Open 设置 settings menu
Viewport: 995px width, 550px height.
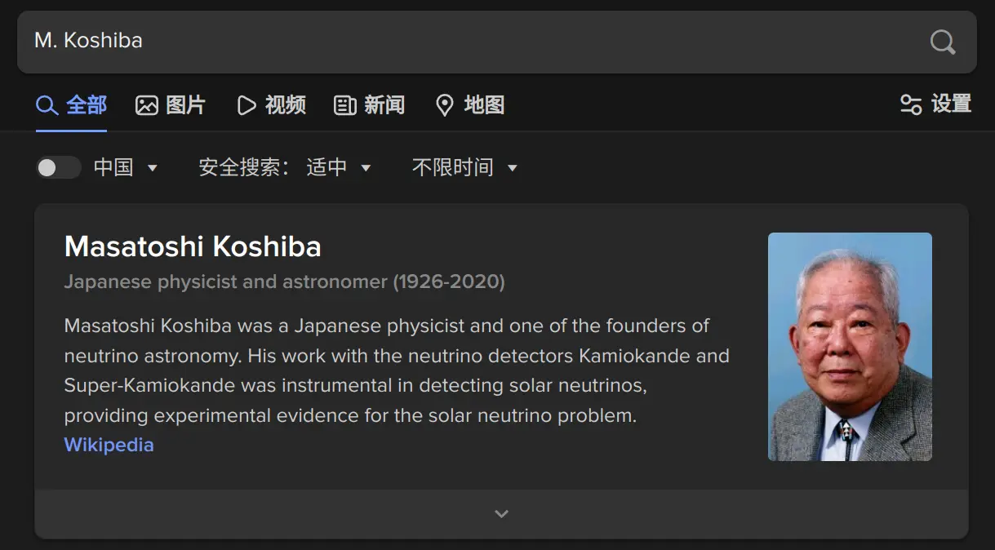(x=951, y=104)
